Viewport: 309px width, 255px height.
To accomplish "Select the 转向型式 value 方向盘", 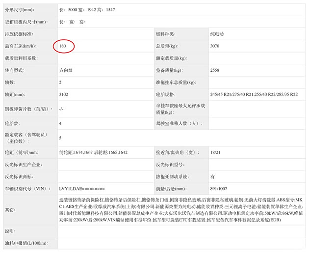I will 66,70.
